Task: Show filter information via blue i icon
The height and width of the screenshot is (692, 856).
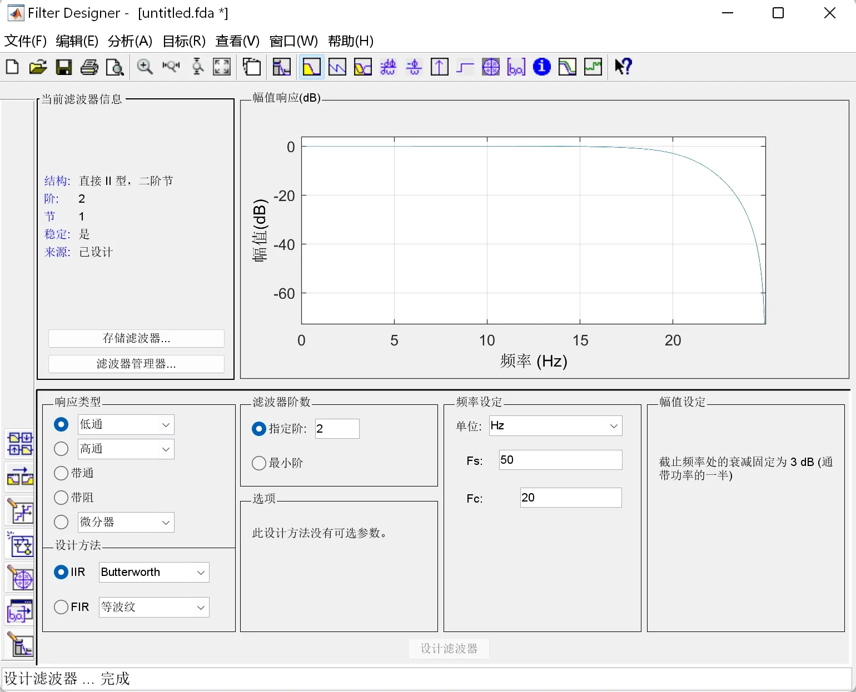Action: [x=542, y=67]
